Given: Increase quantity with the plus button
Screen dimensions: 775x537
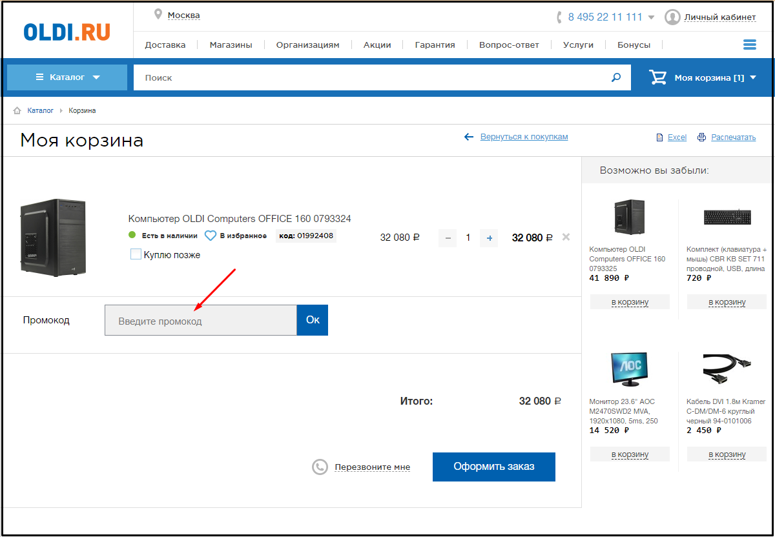Looking at the screenshot, I should coord(490,238).
